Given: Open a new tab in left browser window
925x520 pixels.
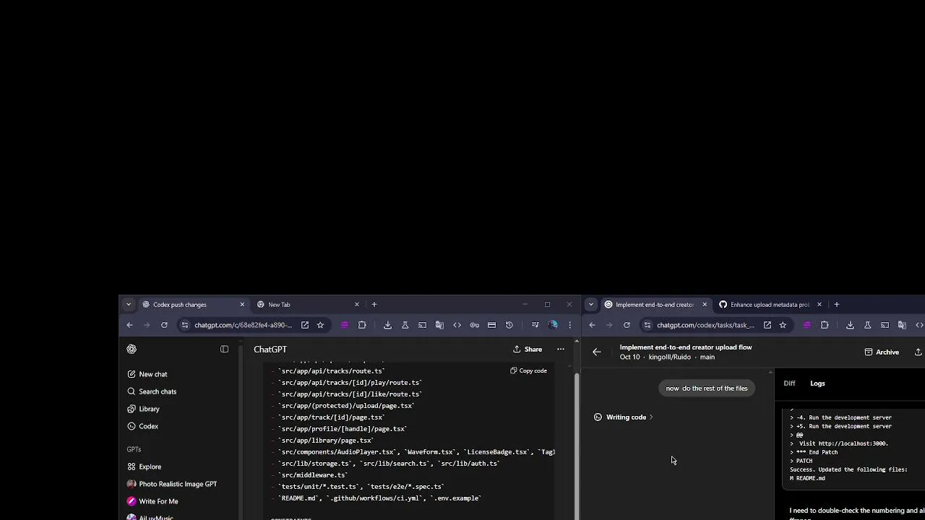Looking at the screenshot, I should [374, 305].
